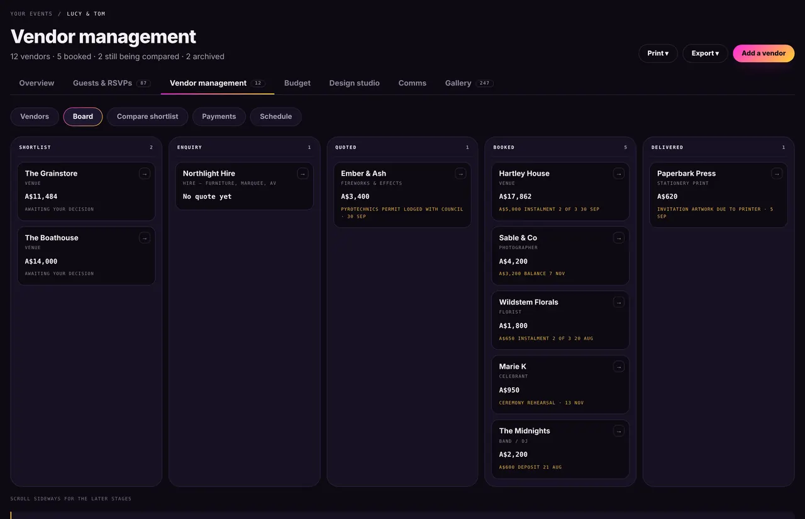The image size is (805, 519).
Task: Click the Add a vendor button
Action: 763,53
